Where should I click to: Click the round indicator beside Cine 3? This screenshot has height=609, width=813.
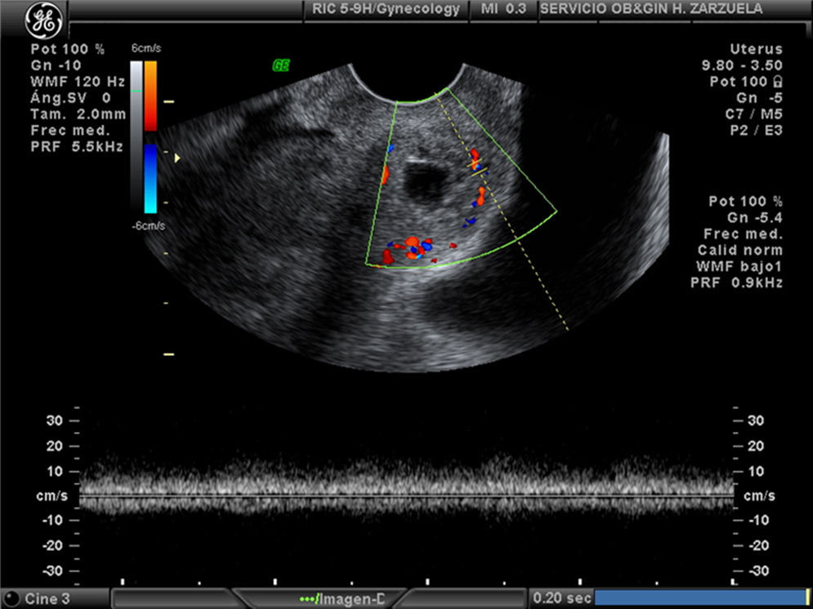coord(12,598)
